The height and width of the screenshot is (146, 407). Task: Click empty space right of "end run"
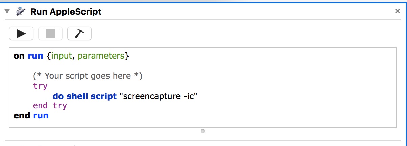[203, 116]
